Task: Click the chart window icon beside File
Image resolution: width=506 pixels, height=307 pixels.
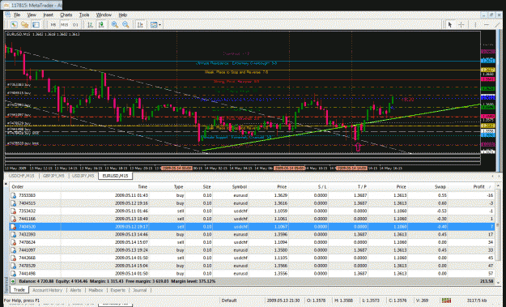Action: [8, 15]
